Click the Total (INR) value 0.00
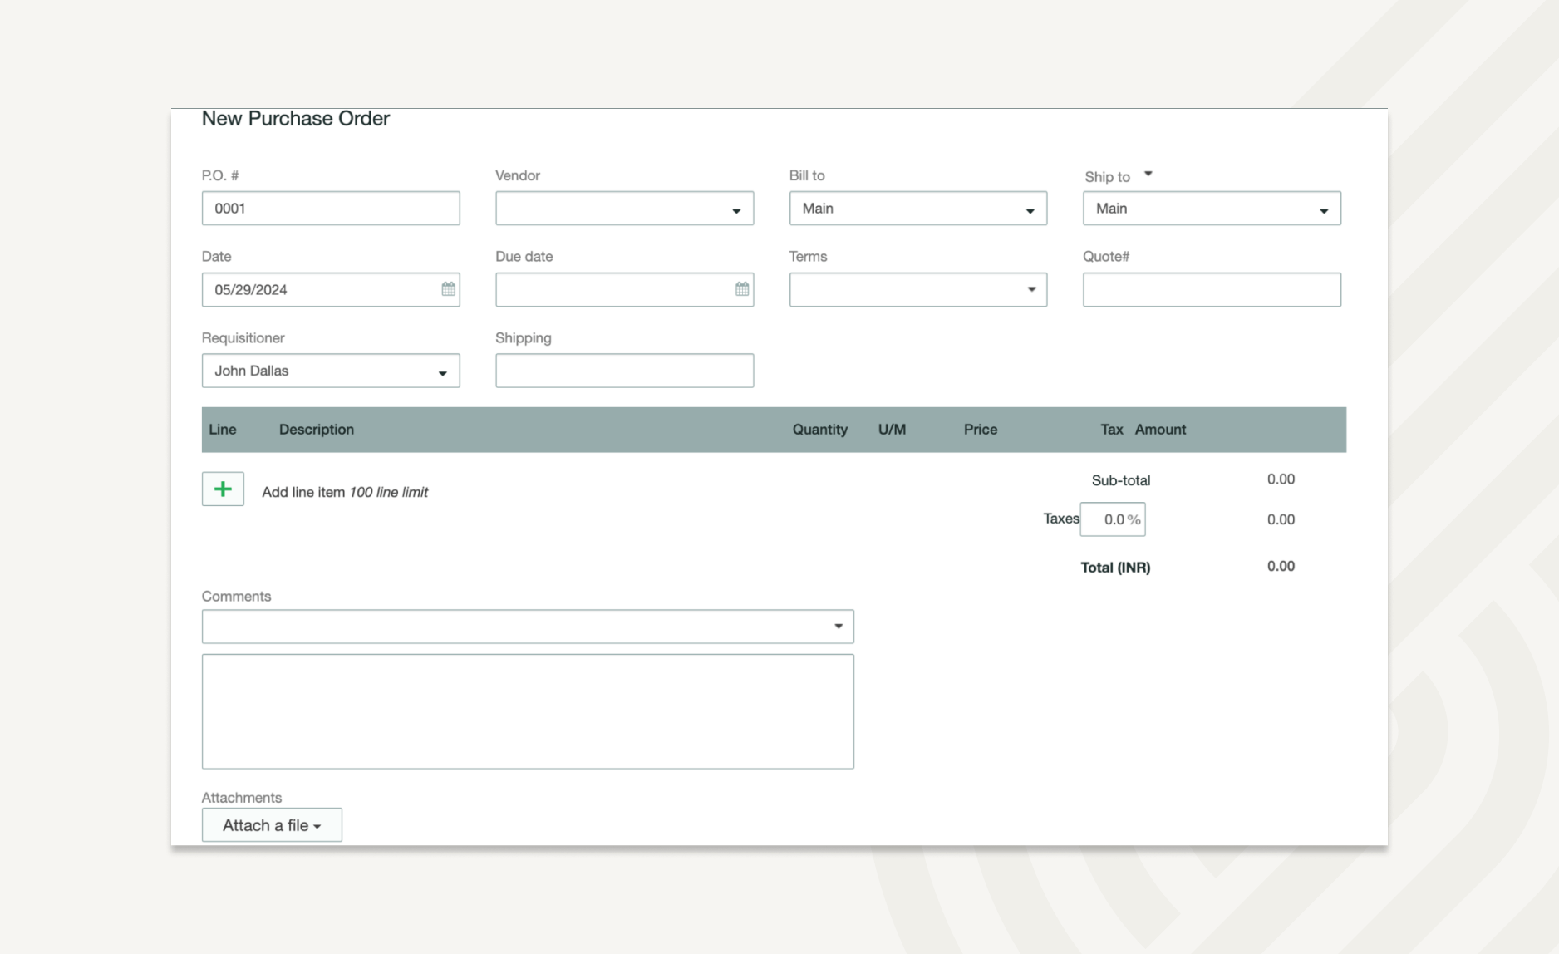This screenshot has width=1559, height=954. click(1281, 566)
